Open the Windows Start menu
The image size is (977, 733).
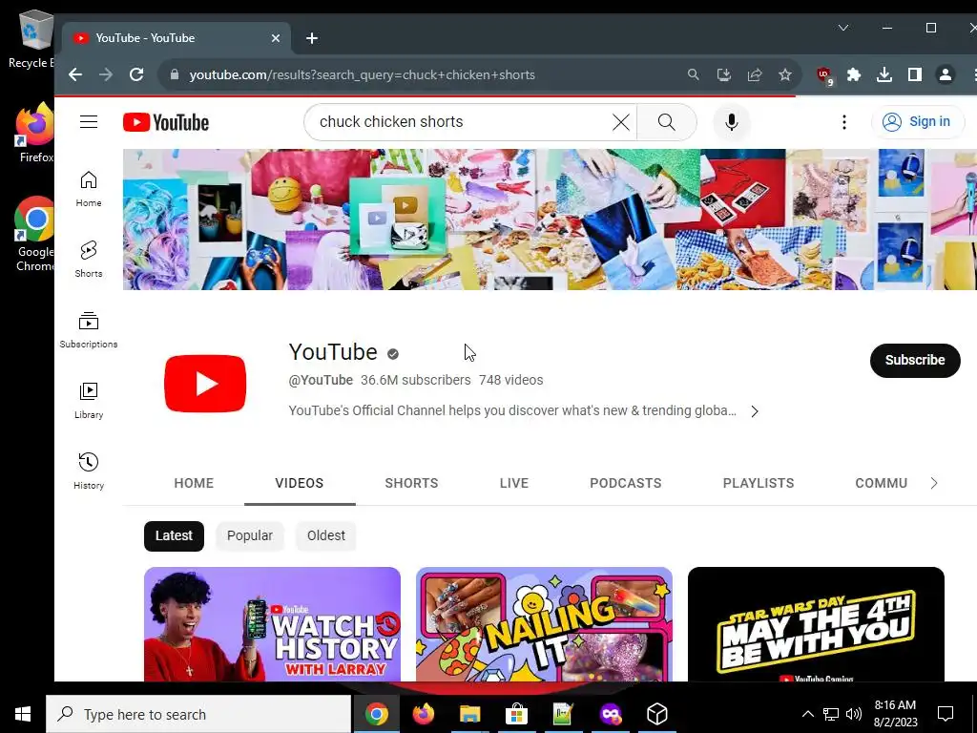coord(23,714)
